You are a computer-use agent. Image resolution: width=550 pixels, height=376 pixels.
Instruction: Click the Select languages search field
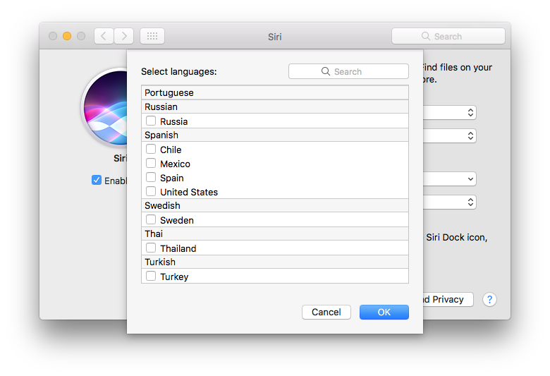point(348,72)
